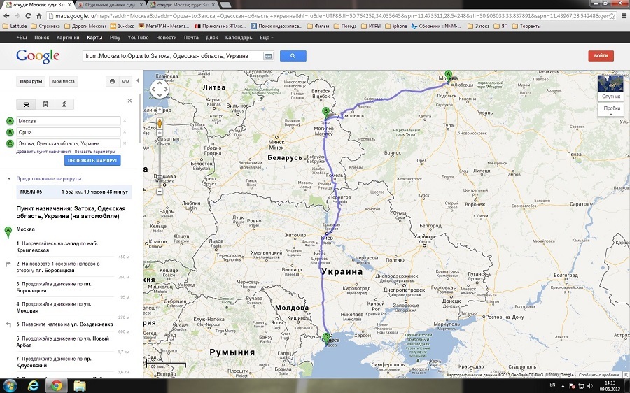
Task: Click the red Войти sign-in button
Action: click(x=601, y=56)
